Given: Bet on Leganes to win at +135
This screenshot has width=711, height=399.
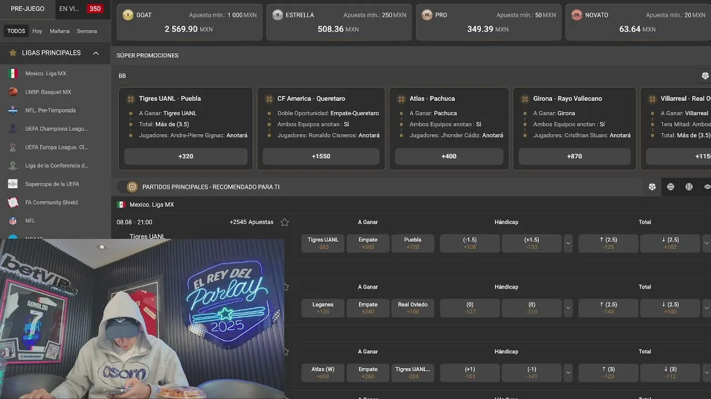Looking at the screenshot, I should (x=323, y=308).
